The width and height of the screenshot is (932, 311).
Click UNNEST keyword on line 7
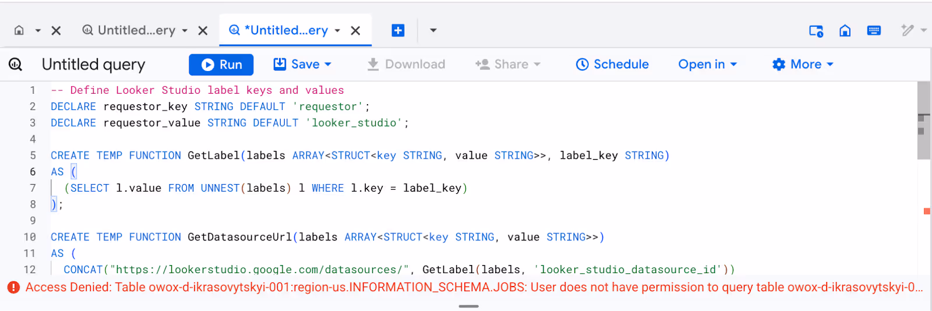220,188
